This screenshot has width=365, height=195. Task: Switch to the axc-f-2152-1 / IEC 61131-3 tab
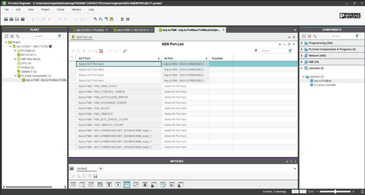[x=133, y=30]
